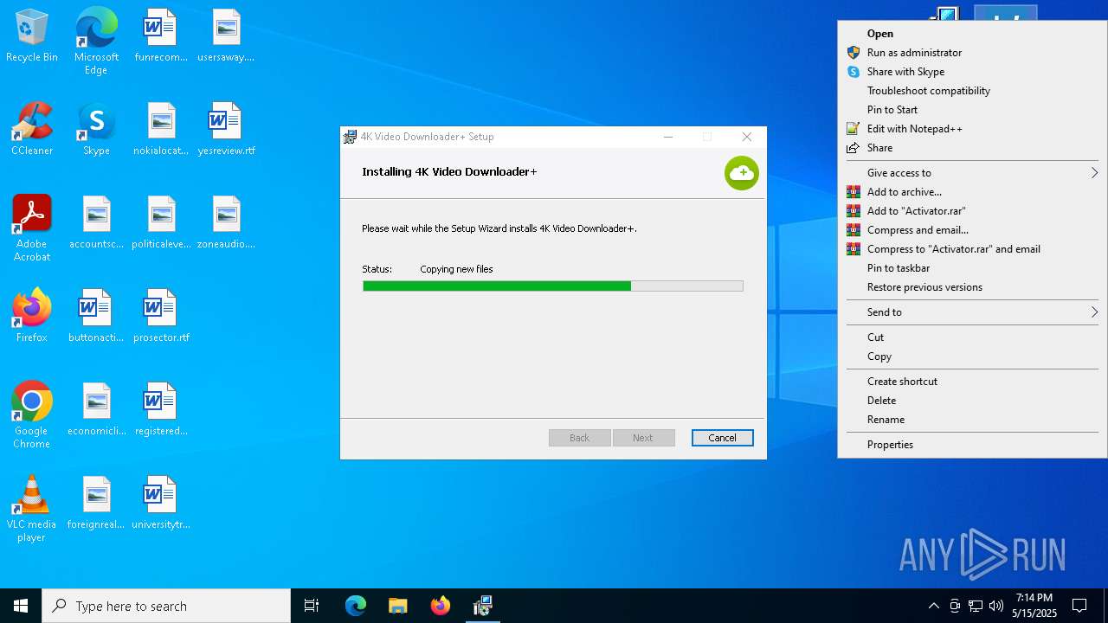Open the clock showing 7:14 PM
This screenshot has height=623, width=1108.
(x=1034, y=606)
